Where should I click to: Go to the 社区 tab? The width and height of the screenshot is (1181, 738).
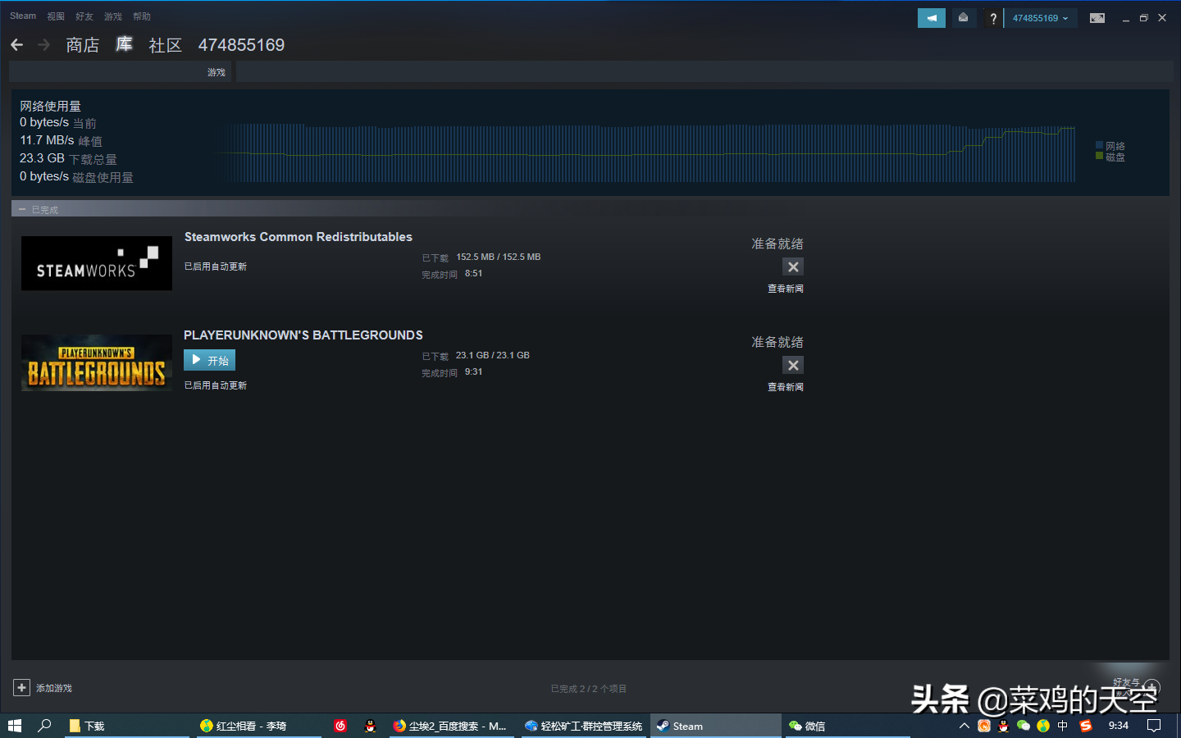[165, 45]
